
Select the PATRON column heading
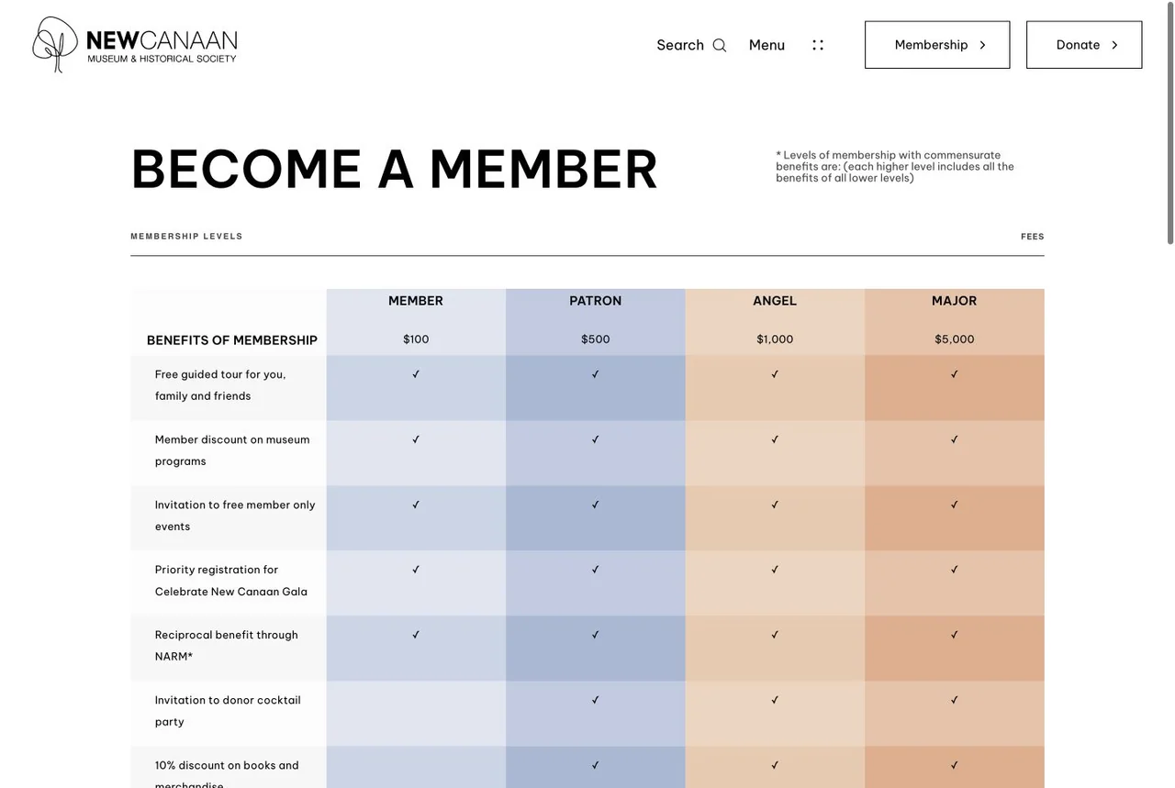pyautogui.click(x=596, y=301)
